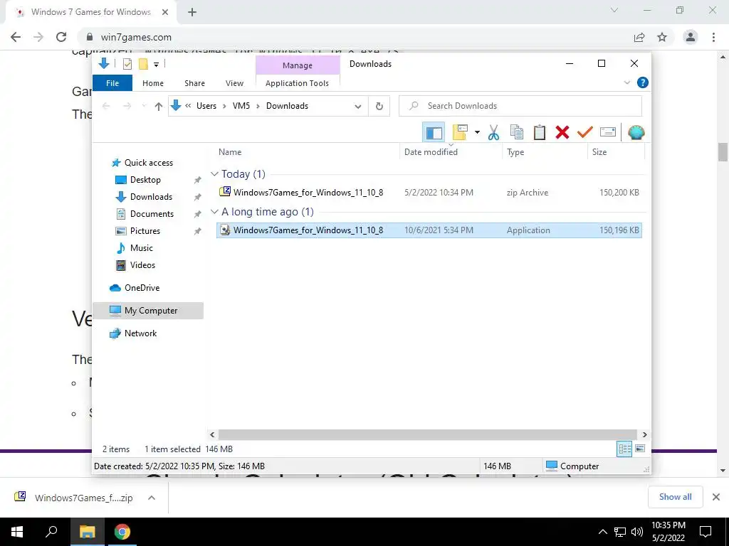Open Chrome three-dot menu
The width and height of the screenshot is (729, 546).
pyautogui.click(x=713, y=37)
